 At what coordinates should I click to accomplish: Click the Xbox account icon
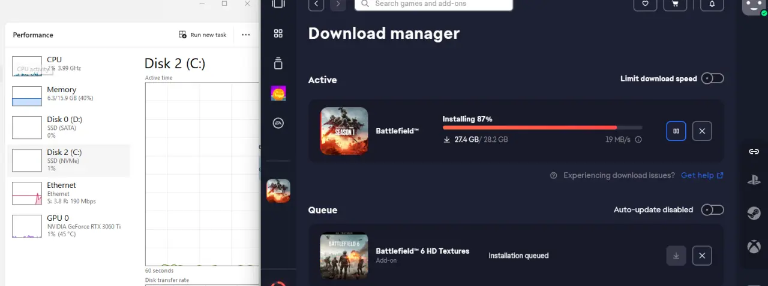coord(754,246)
